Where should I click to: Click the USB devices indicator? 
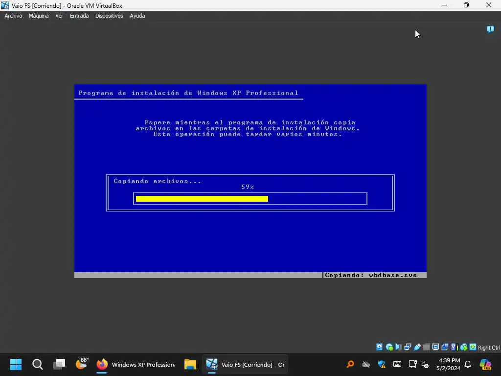tap(417, 347)
